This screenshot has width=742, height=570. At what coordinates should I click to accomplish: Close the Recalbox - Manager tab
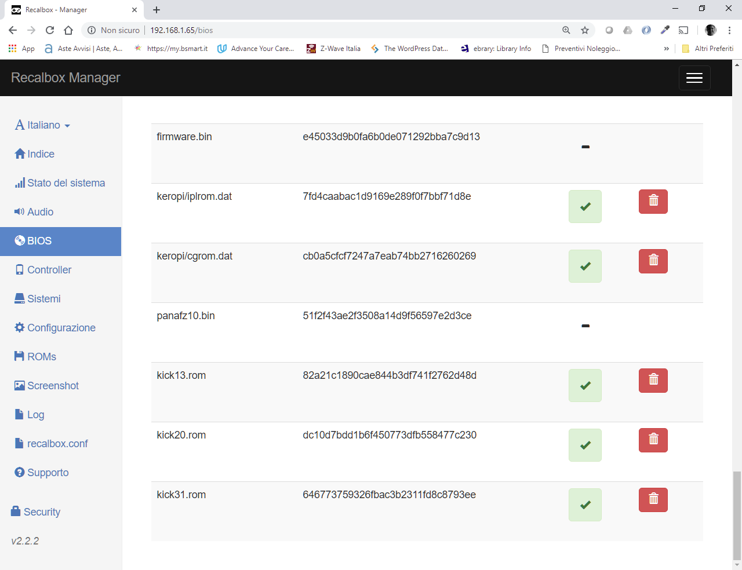tap(134, 10)
